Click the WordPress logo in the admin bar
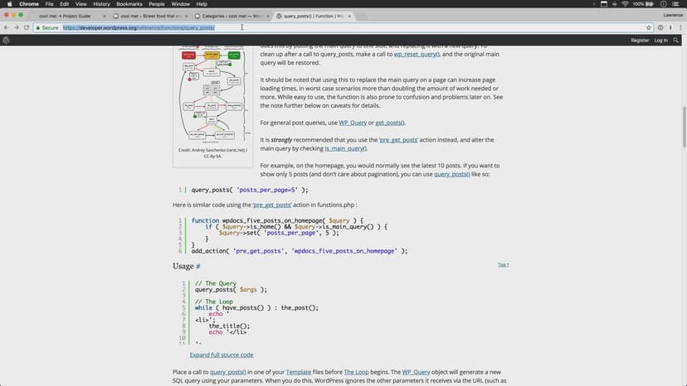Image resolution: width=687 pixels, height=386 pixels. [x=7, y=40]
